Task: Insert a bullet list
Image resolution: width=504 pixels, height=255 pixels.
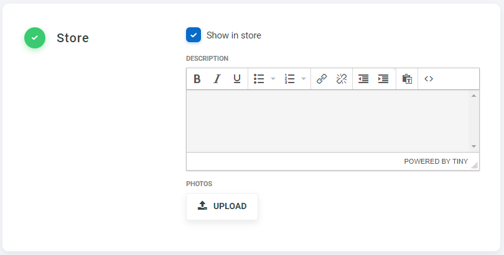Action: [x=259, y=79]
